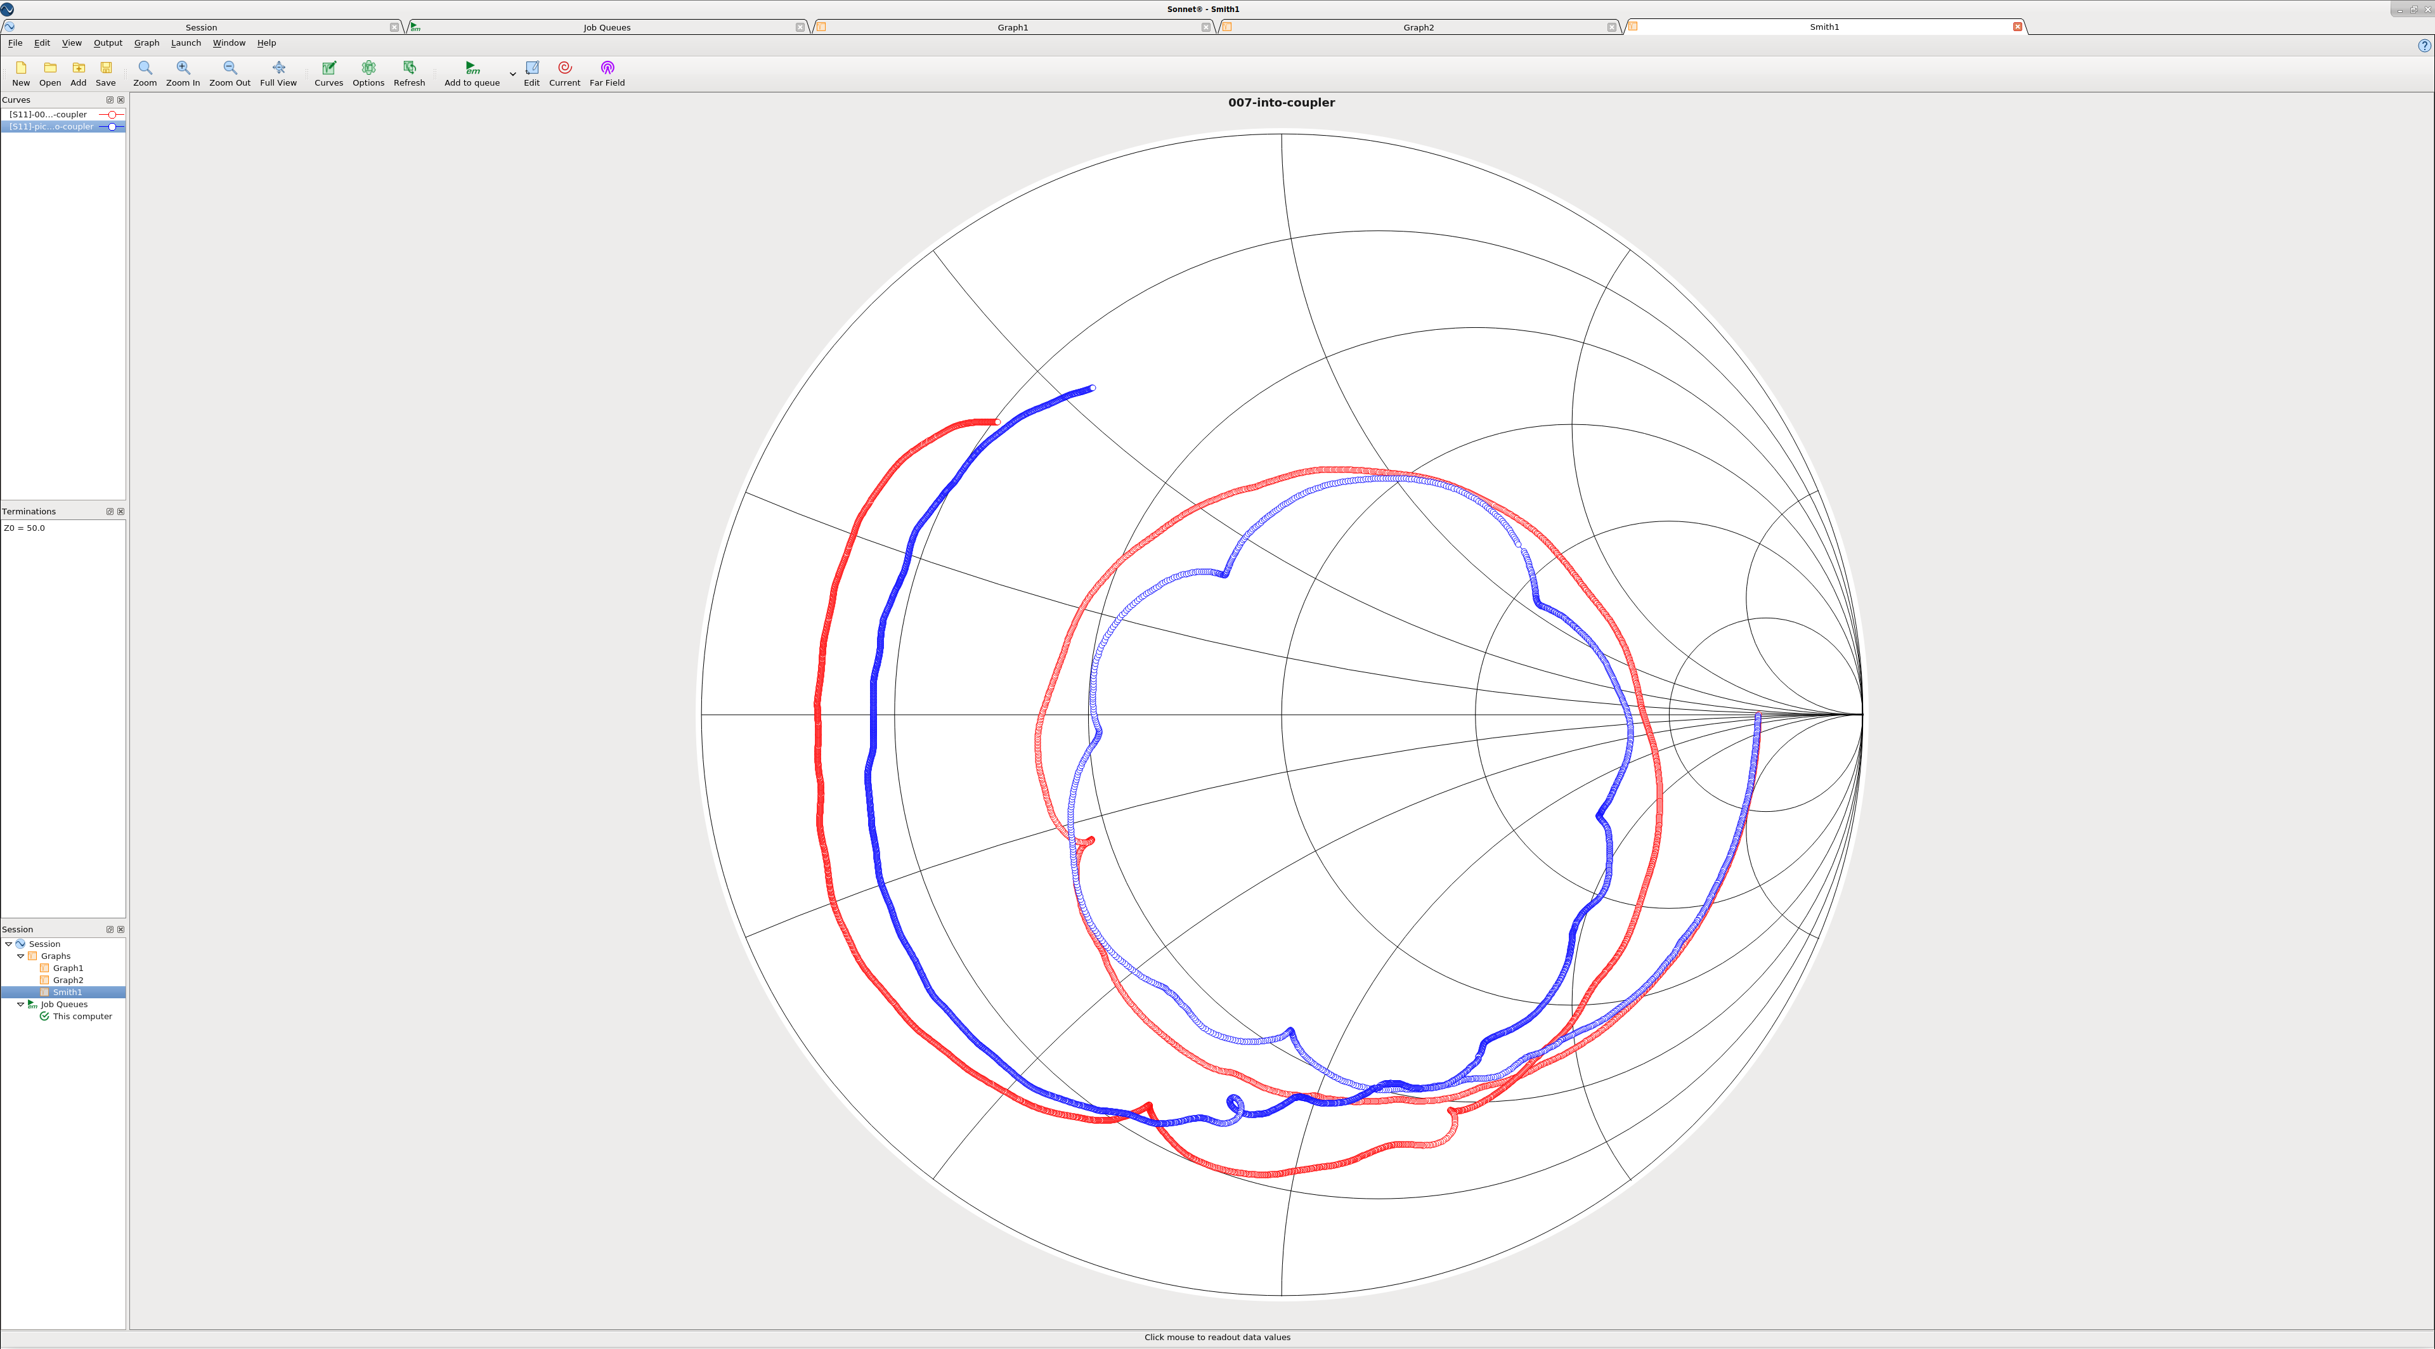This screenshot has height=1349, width=2435.
Task: Open the Output menu
Action: 108,42
